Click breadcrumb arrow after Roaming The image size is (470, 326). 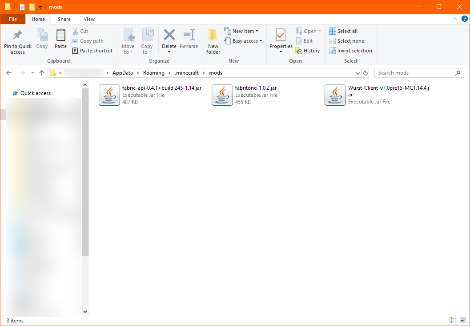[x=170, y=73]
